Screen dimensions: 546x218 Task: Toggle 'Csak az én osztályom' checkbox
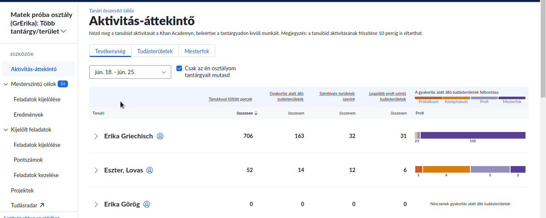179,68
